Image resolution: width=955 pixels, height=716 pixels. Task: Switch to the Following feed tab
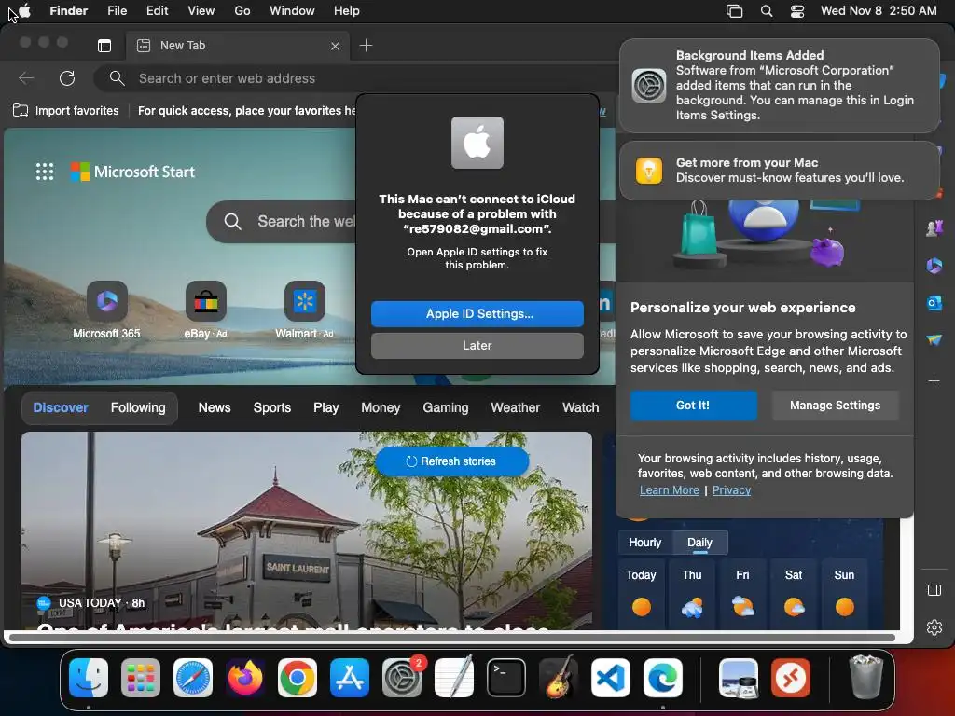(138, 407)
